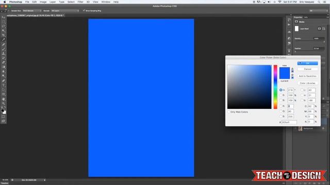Select vector mask button in Properties
This screenshot has width=330, height=185.
[324, 29]
